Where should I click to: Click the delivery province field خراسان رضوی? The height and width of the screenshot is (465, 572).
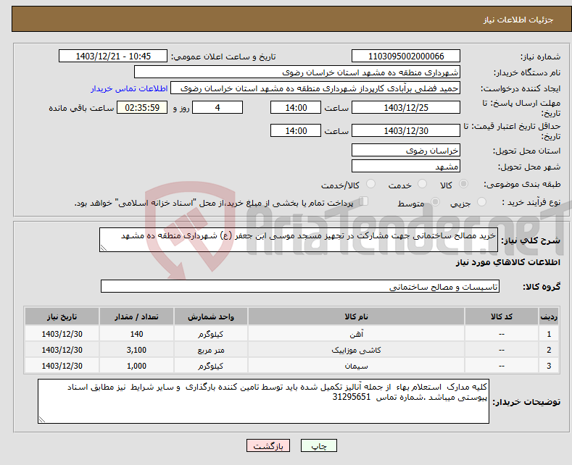[x=406, y=150]
